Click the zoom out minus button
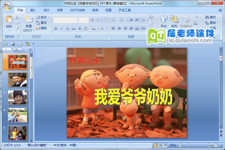This screenshot has height=150, width=225. (180, 145)
